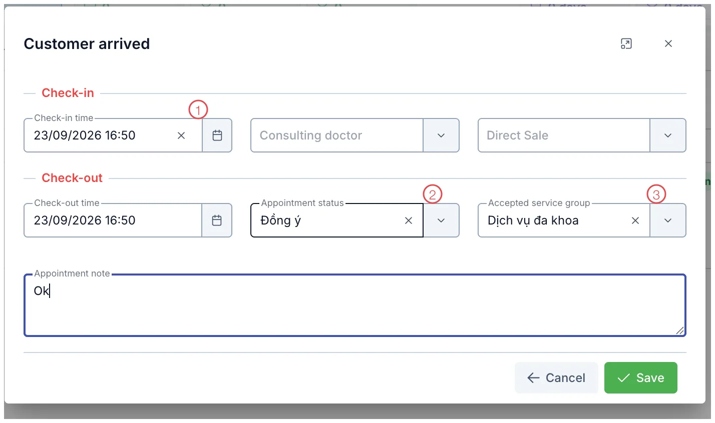Select the Consulting doctor input box
Viewport: 715px width, 423px height.
click(337, 135)
